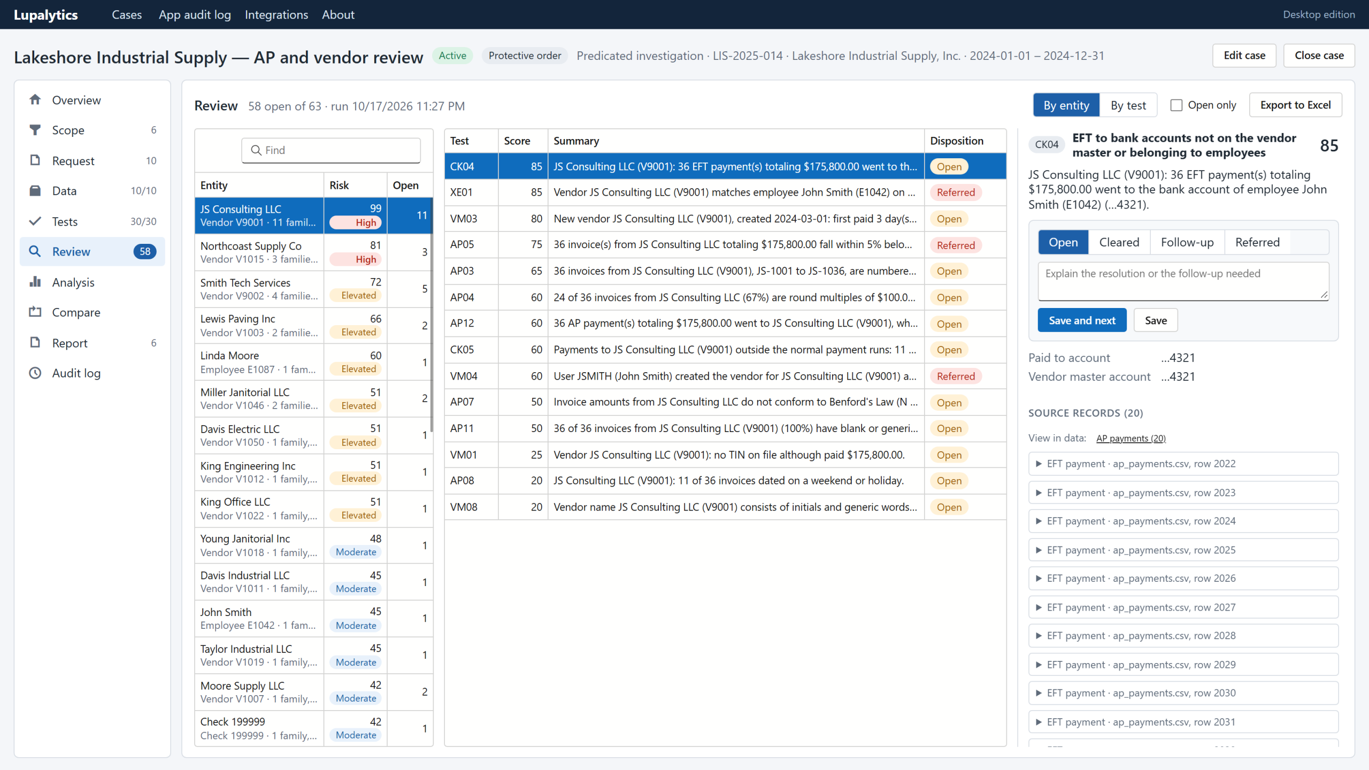Click the Overview home icon

[x=35, y=100]
